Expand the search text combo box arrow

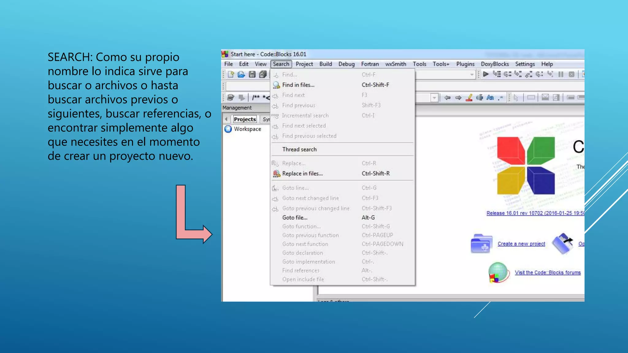pos(434,98)
